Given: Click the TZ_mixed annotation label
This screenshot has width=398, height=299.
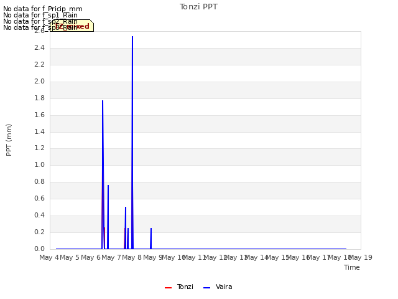Looking at the screenshot, I should coord(72,26).
